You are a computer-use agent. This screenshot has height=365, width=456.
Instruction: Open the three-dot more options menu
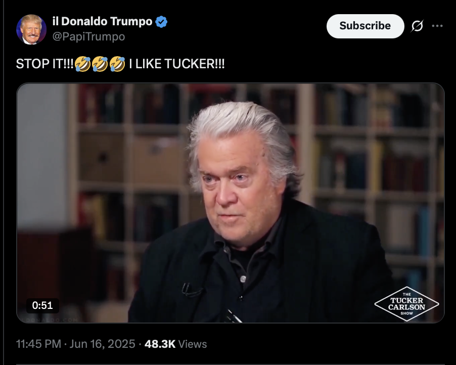[x=437, y=26]
